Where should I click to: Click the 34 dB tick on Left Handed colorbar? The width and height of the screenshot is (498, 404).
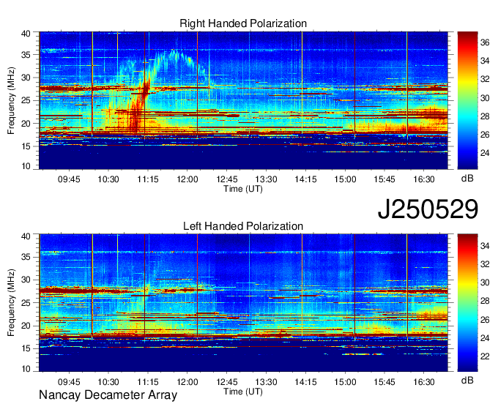point(485,246)
